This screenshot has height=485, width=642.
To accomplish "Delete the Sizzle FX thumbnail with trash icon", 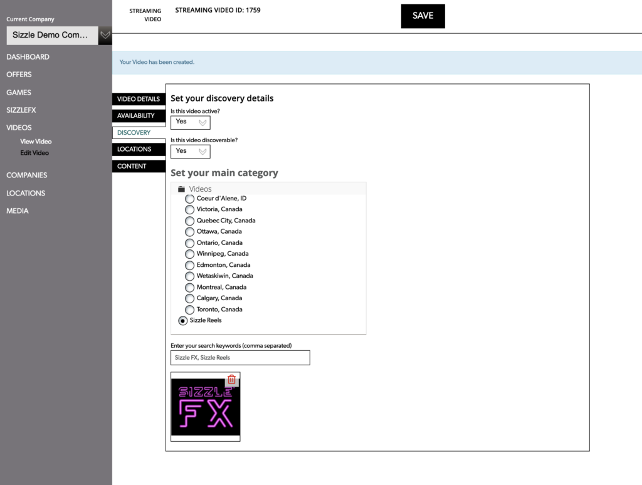I will pyautogui.click(x=232, y=379).
